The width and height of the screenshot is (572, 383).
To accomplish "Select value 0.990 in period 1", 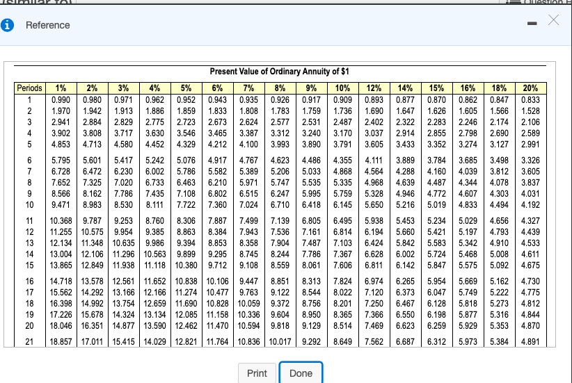I will pyautogui.click(x=61, y=100).
